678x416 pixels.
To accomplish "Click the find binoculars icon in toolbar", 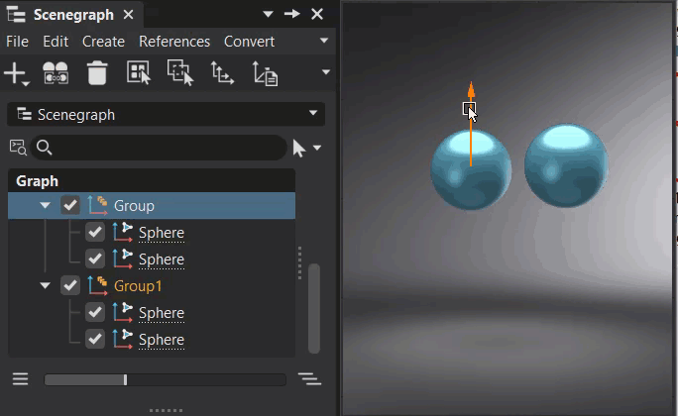I will 56,73.
